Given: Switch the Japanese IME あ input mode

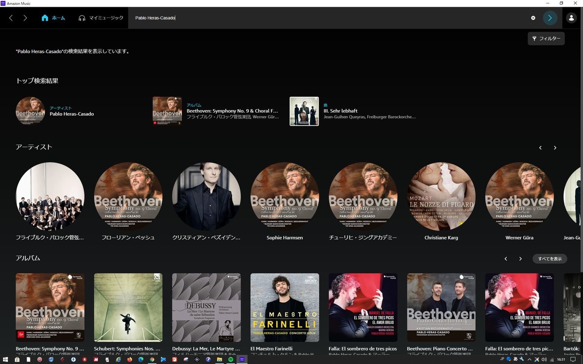Looking at the screenshot, I should (x=515, y=359).
